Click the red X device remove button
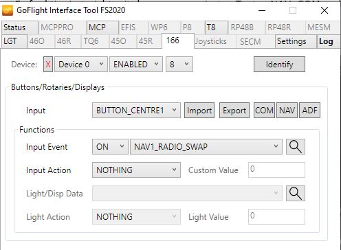This screenshot has height=250, width=341. (48, 65)
